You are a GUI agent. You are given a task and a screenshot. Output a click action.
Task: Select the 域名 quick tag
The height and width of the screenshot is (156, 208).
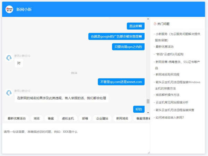37,118
